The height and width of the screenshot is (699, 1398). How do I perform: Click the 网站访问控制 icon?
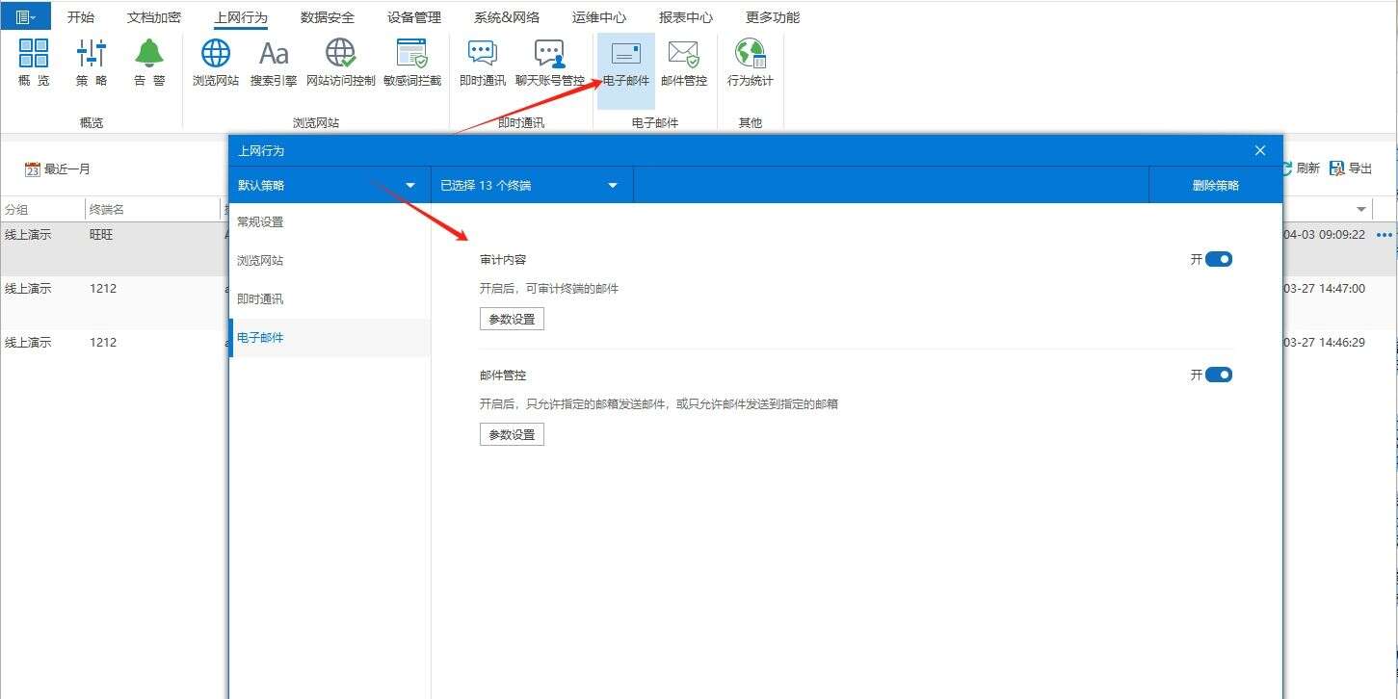click(x=340, y=63)
